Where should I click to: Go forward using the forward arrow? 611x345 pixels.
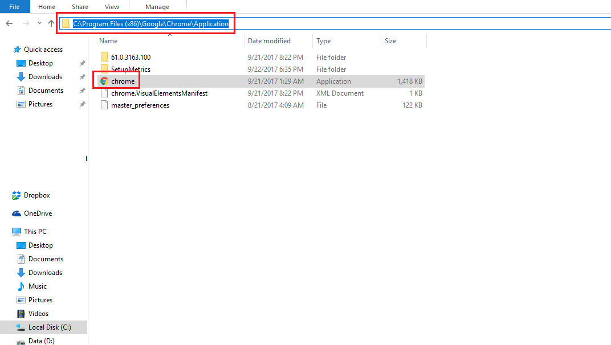[x=26, y=23]
